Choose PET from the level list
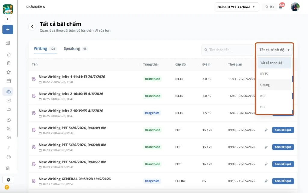Image resolution: width=308 pixels, height=193 pixels. click(274, 107)
